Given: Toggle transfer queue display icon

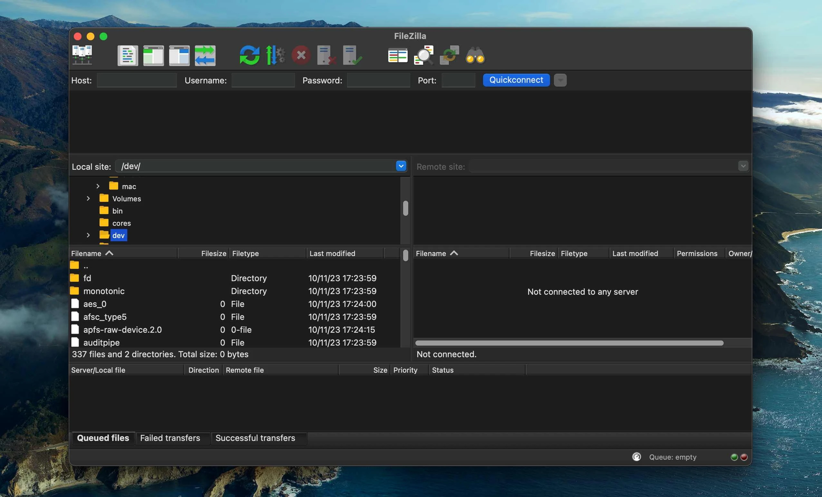Looking at the screenshot, I should (x=205, y=55).
